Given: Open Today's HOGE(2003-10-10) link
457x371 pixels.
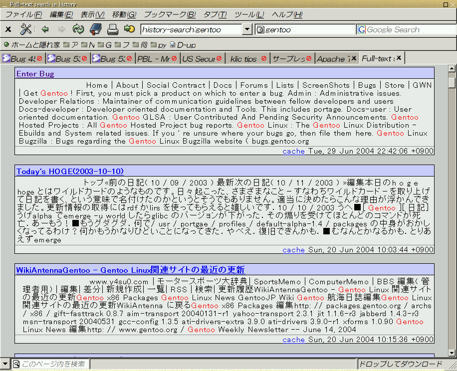Looking at the screenshot, I should tap(70, 171).
